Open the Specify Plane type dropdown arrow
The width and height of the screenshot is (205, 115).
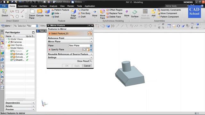click(x=91, y=50)
